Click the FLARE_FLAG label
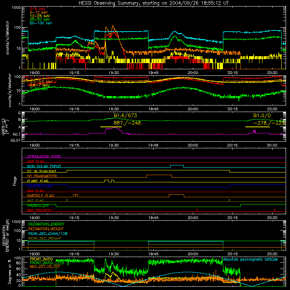The image size is (290, 290). click(38, 181)
